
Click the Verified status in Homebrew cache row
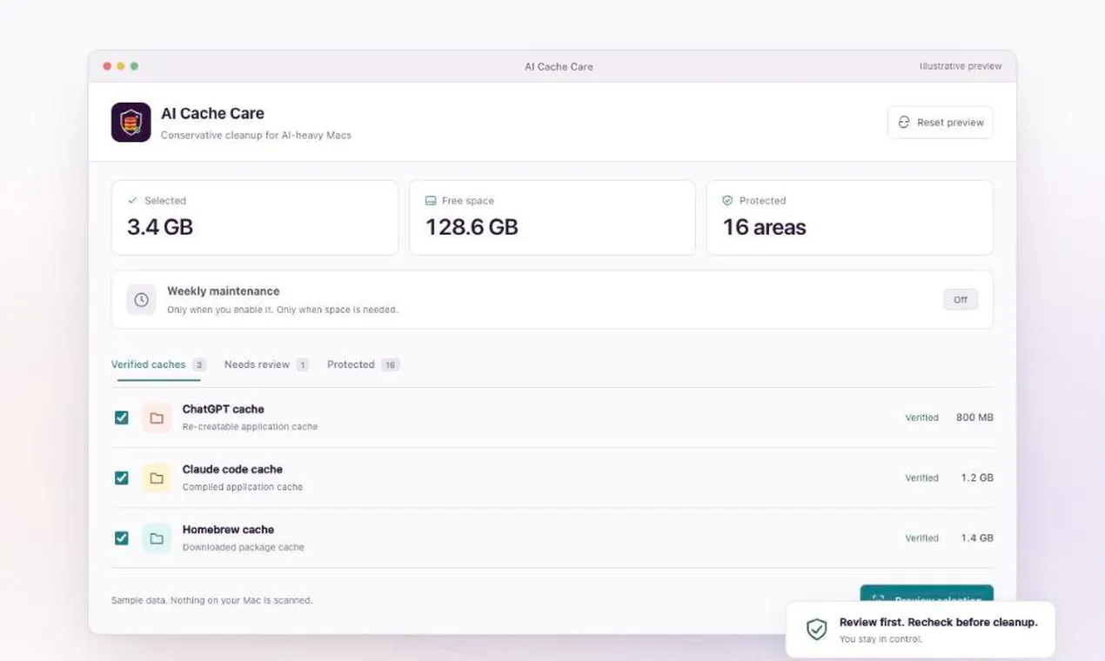pos(921,538)
